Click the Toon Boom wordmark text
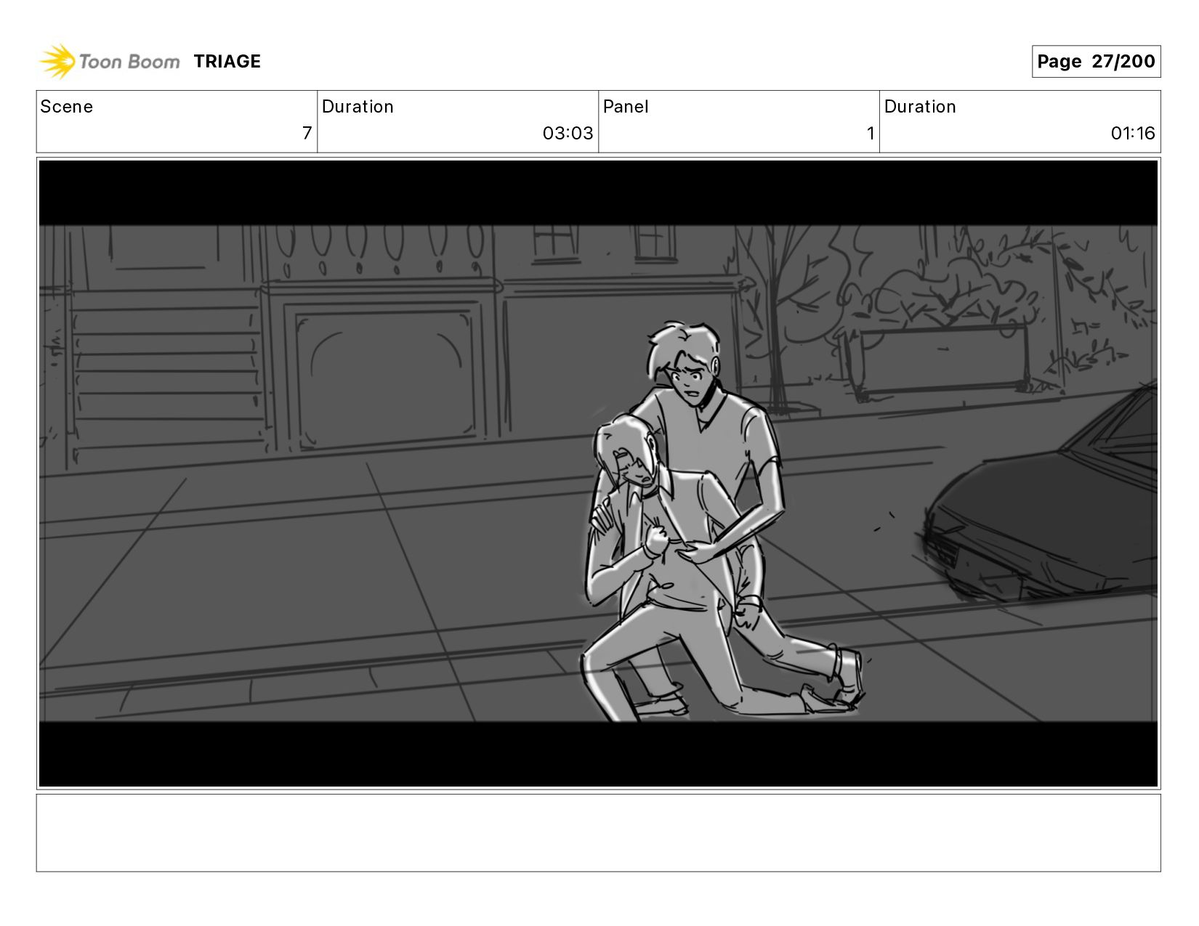Viewport: 1199px width, 926px height. click(x=129, y=62)
